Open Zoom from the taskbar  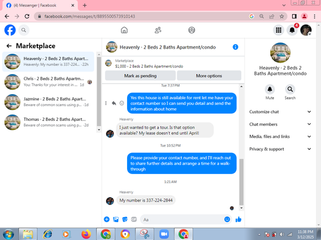click(x=164, y=234)
